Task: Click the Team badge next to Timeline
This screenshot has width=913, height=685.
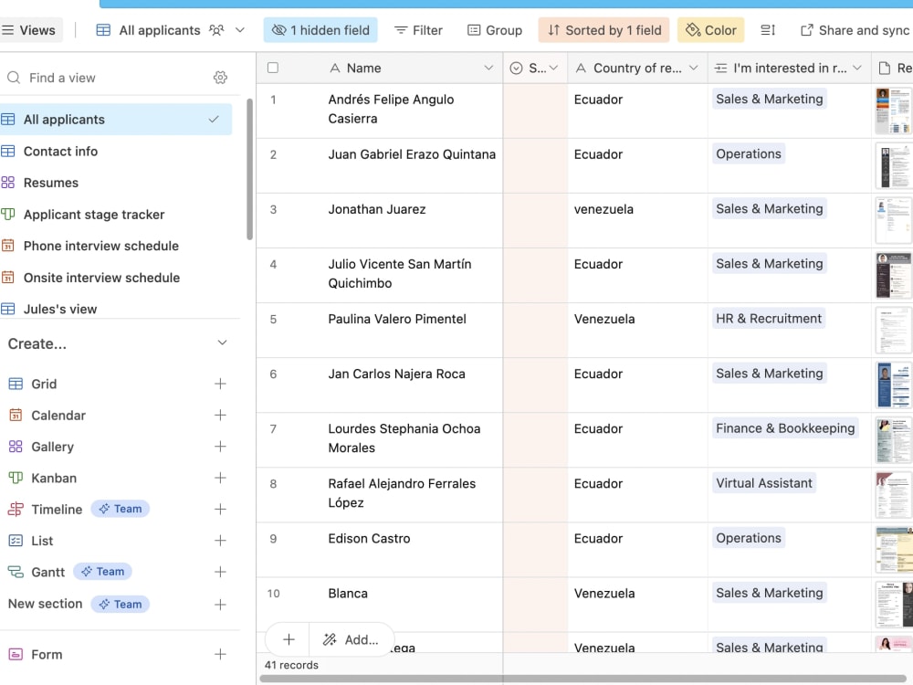Action: [121, 509]
